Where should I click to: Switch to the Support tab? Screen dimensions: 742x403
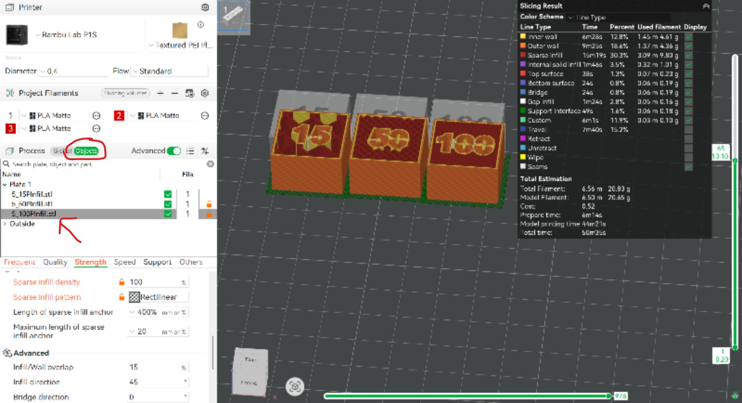coord(157,262)
